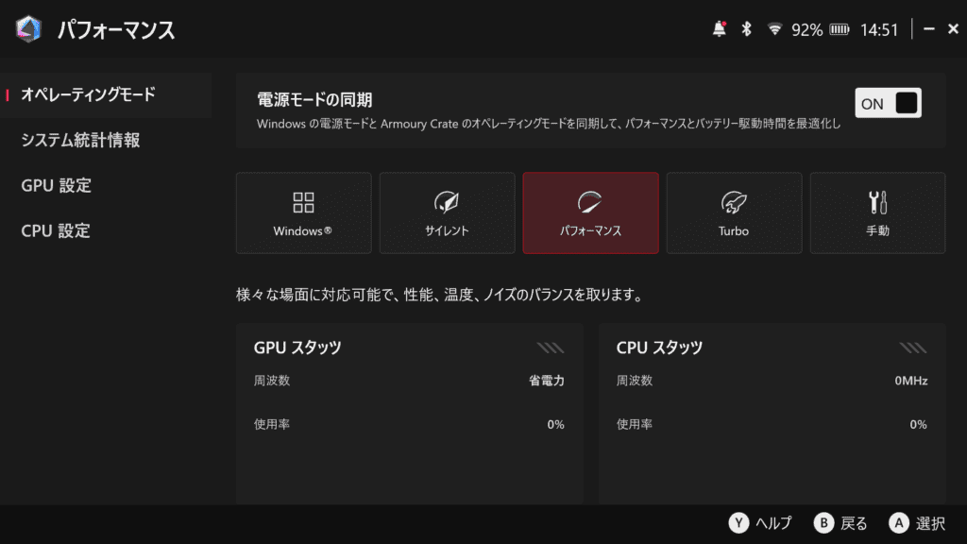
Task: Click the GPU 使用率 0% value
Action: (x=555, y=424)
